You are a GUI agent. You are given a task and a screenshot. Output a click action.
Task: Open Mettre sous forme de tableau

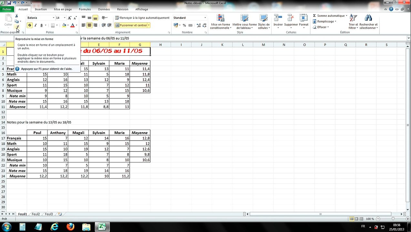[x=244, y=22]
